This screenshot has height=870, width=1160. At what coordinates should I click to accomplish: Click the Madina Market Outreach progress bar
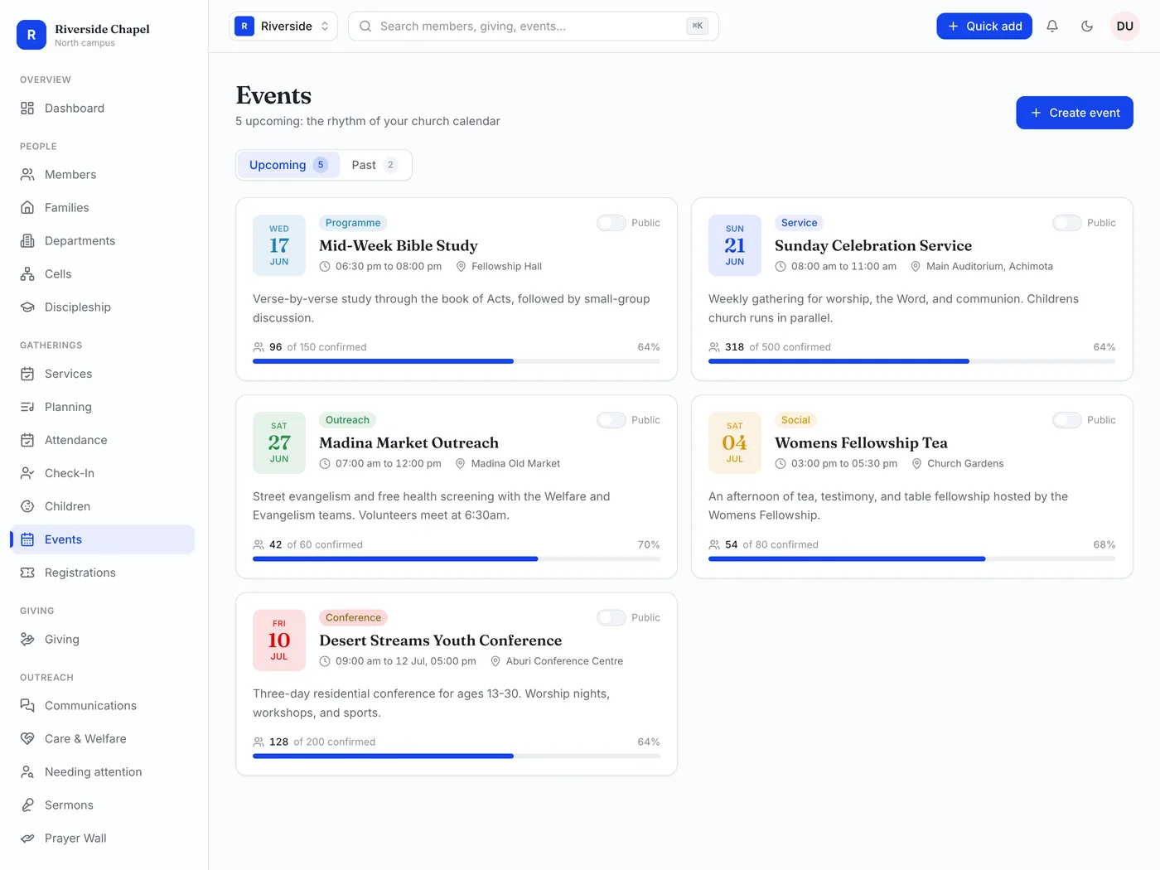457,559
